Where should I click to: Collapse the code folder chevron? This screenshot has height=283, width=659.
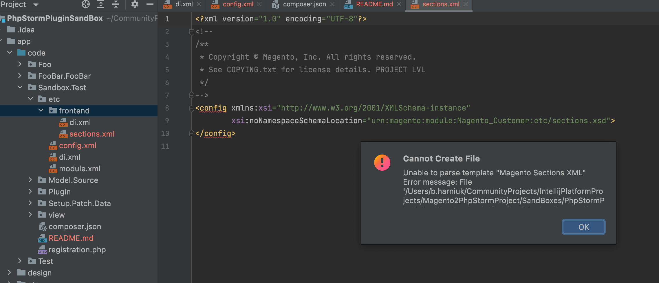[x=10, y=52]
